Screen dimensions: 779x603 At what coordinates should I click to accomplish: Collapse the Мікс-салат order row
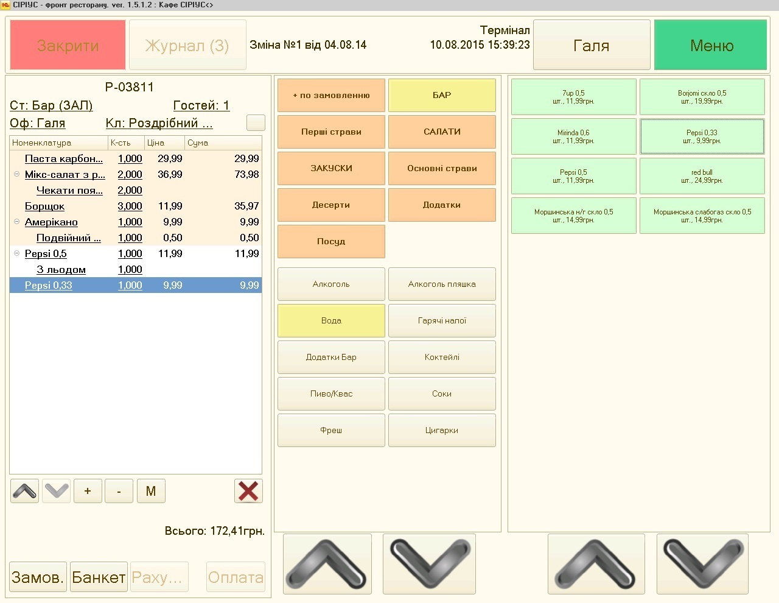coord(17,174)
